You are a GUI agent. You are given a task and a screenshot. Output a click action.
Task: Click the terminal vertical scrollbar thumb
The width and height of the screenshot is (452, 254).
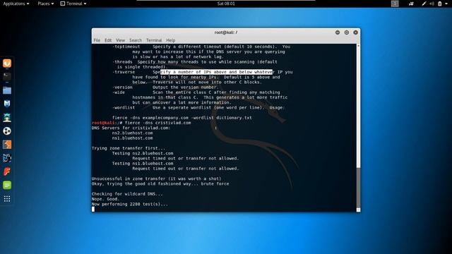(358, 188)
